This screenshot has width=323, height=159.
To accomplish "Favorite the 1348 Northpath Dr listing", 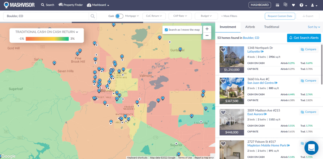I will (x=223, y=50).
